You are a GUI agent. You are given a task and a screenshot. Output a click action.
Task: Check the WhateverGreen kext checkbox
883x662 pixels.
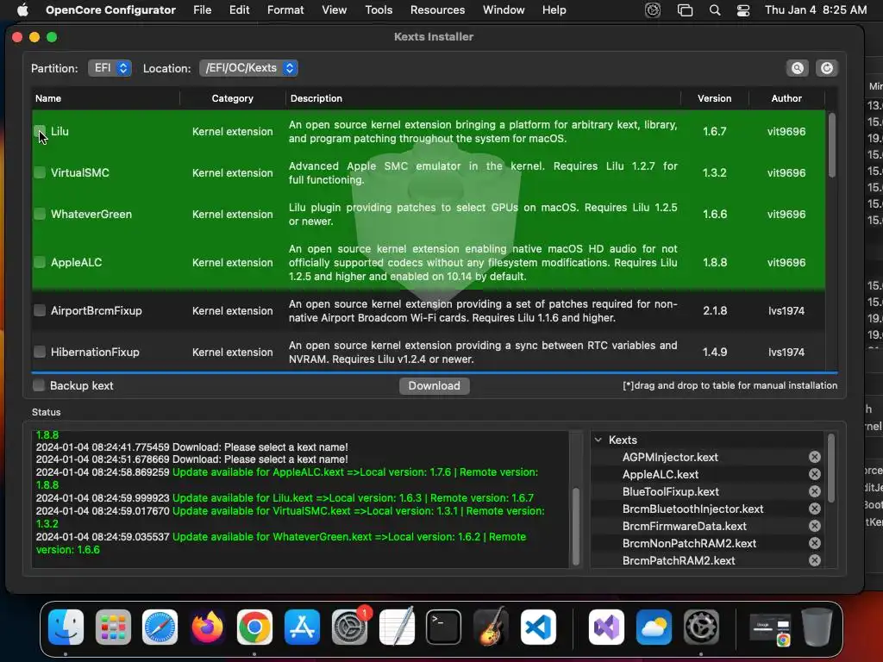tap(40, 214)
